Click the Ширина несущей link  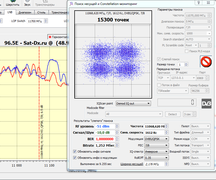pyautogui.click(x=132, y=164)
